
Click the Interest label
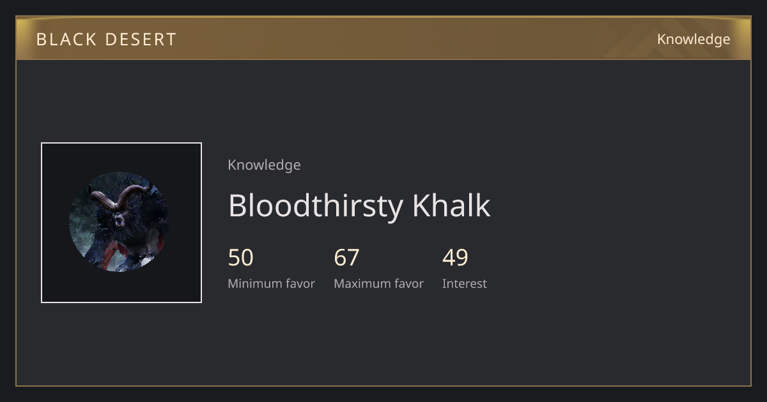pos(465,284)
